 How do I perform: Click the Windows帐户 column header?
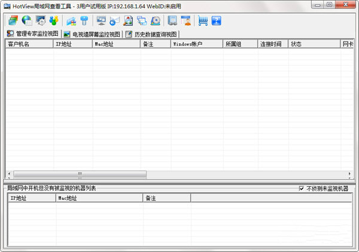(196, 44)
